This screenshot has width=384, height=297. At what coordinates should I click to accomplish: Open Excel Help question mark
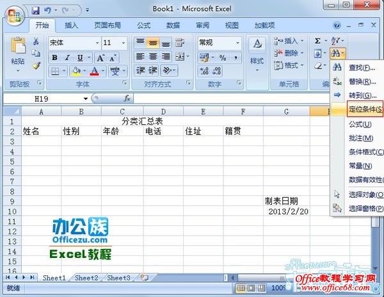[337, 25]
